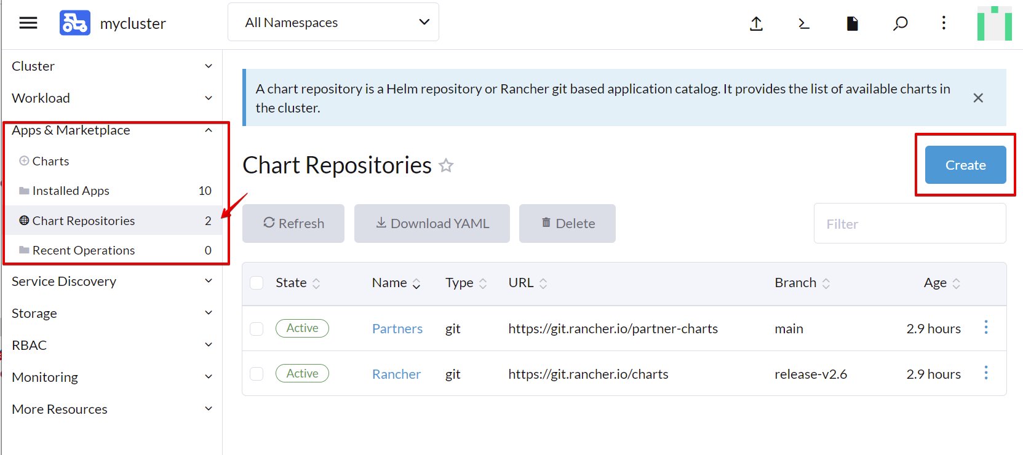Viewport: 1023px width, 455px height.
Task: Select the Rancher repository checkbox
Action: [257, 374]
